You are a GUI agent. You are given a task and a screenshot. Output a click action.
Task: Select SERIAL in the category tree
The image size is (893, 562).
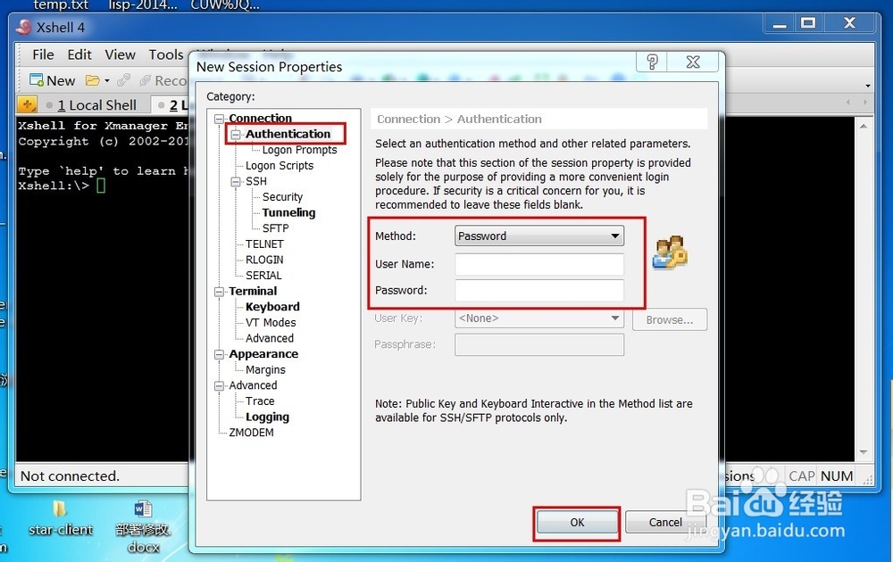[263, 276]
